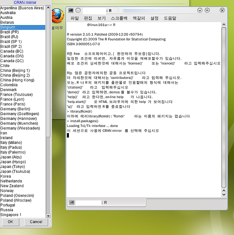Open the 도움말 menu

170,18
